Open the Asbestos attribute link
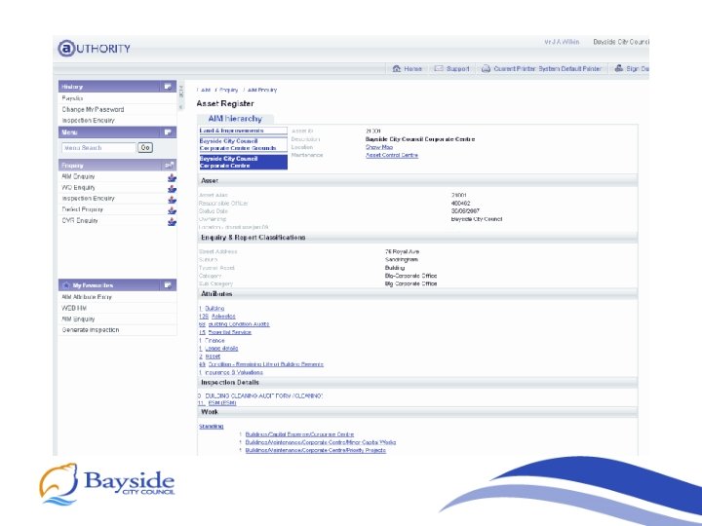The width and height of the screenshot is (702, 526). point(223,317)
